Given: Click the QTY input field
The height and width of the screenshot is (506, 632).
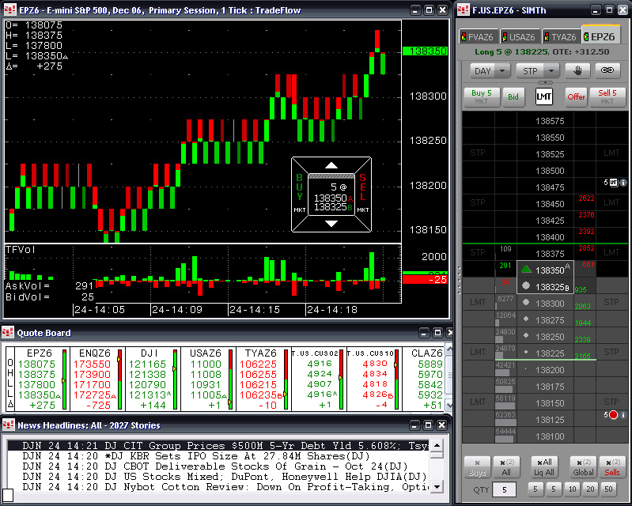Looking at the screenshot, I should point(504,489).
